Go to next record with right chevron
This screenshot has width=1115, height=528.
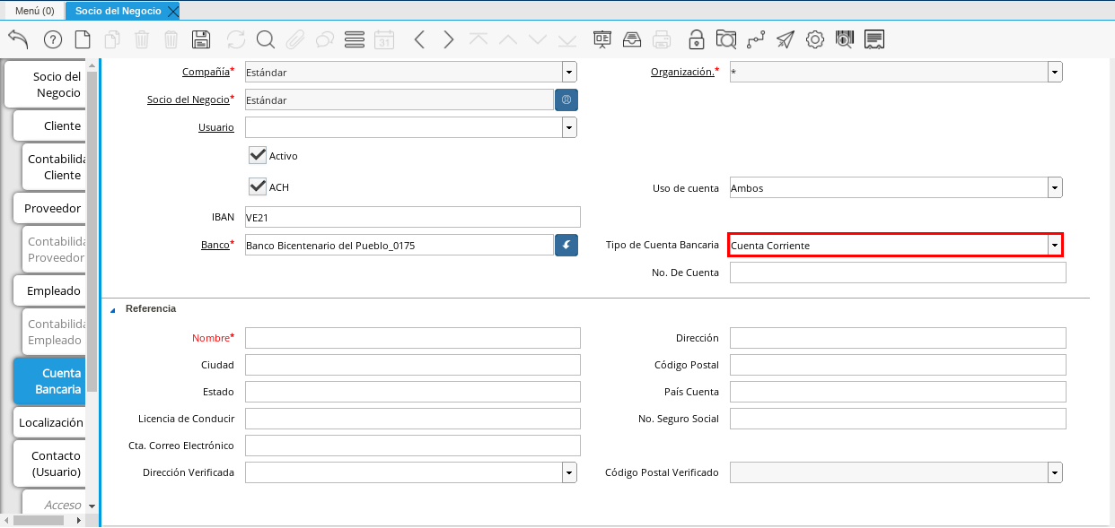click(x=449, y=39)
